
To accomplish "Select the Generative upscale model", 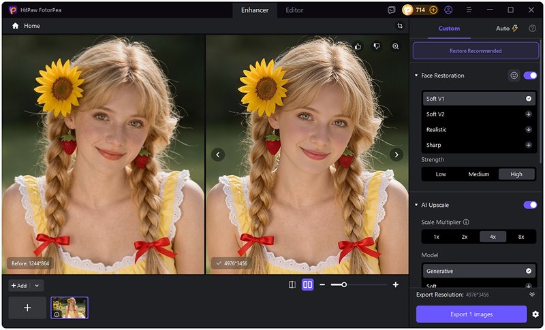I will [x=479, y=271].
